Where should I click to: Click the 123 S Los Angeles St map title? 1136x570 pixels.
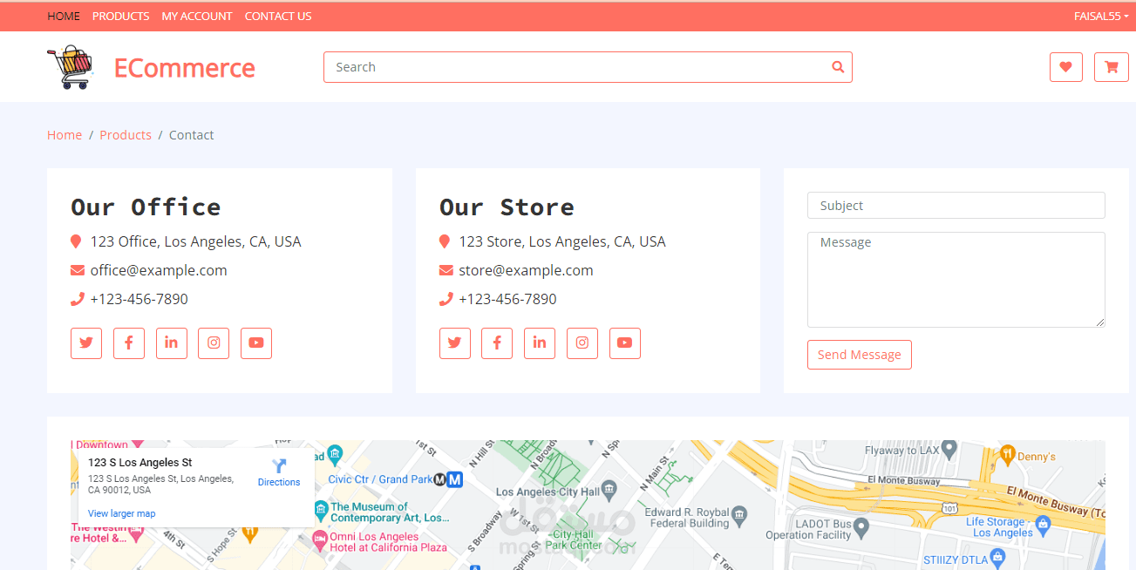pos(140,463)
